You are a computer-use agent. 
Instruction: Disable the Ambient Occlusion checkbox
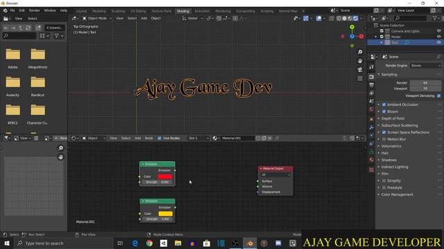(384, 104)
